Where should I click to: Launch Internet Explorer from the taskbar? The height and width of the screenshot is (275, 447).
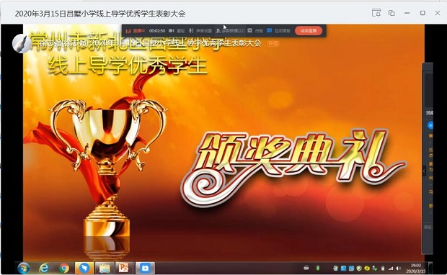(44, 269)
